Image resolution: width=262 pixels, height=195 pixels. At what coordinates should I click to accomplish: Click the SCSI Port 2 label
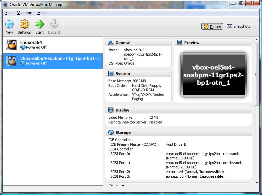click(x=120, y=172)
